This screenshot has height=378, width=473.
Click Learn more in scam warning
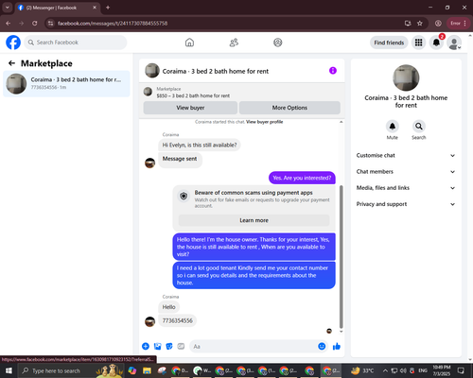pos(254,220)
